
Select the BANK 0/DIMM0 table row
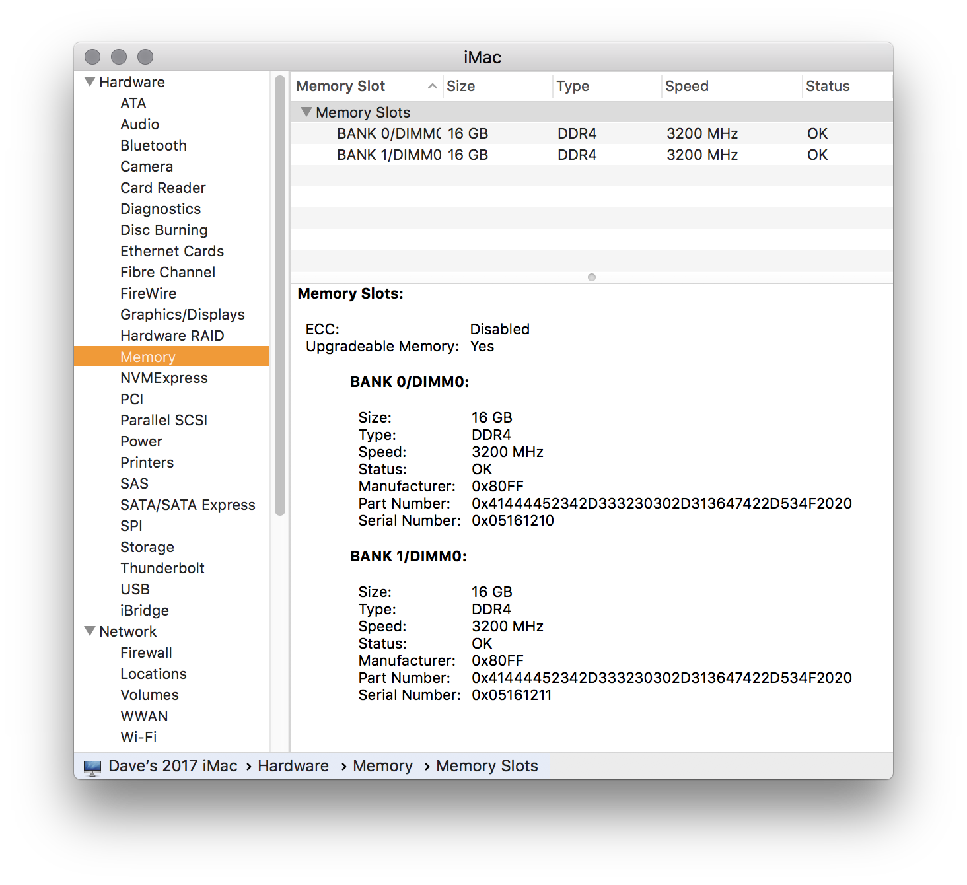[591, 133]
